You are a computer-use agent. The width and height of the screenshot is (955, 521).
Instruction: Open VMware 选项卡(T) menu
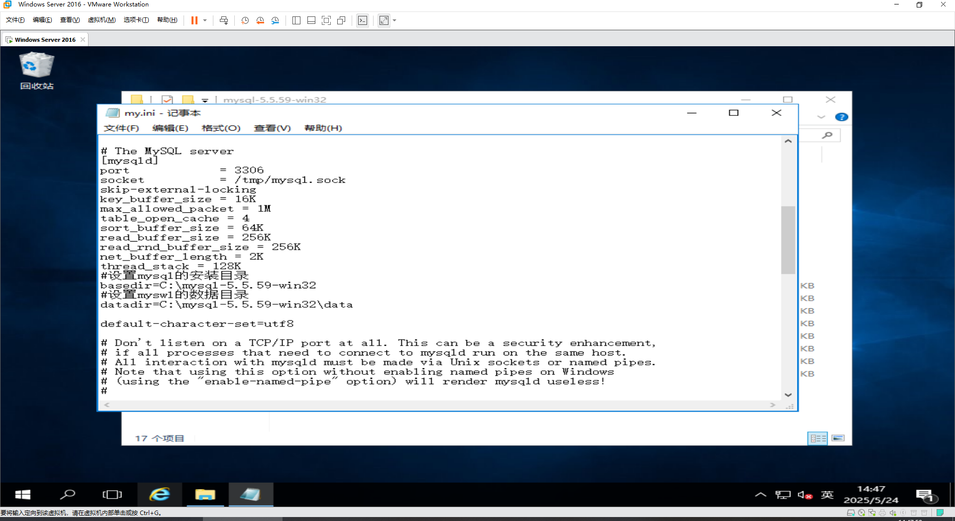coord(136,20)
